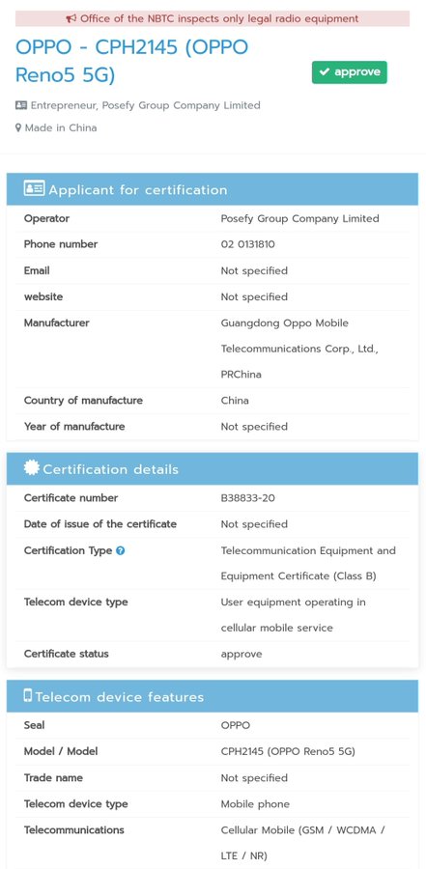Click the phone icon in Telecom device features
Image resolution: width=426 pixels, height=869 pixels.
pyautogui.click(x=28, y=695)
